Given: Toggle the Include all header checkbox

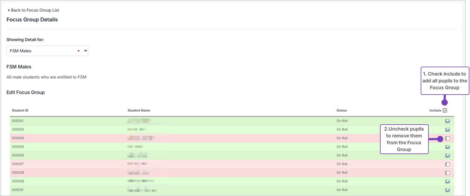Looking at the screenshot, I should click(445, 110).
